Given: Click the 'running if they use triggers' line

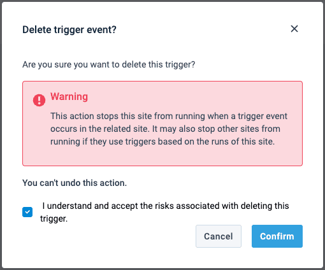Looking at the screenshot, I should [x=162, y=141].
